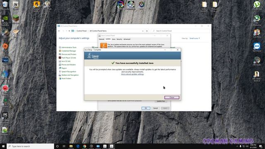Open the Java tab in Java Control Panel
This screenshot has width=265, height=149.
click(x=113, y=39)
